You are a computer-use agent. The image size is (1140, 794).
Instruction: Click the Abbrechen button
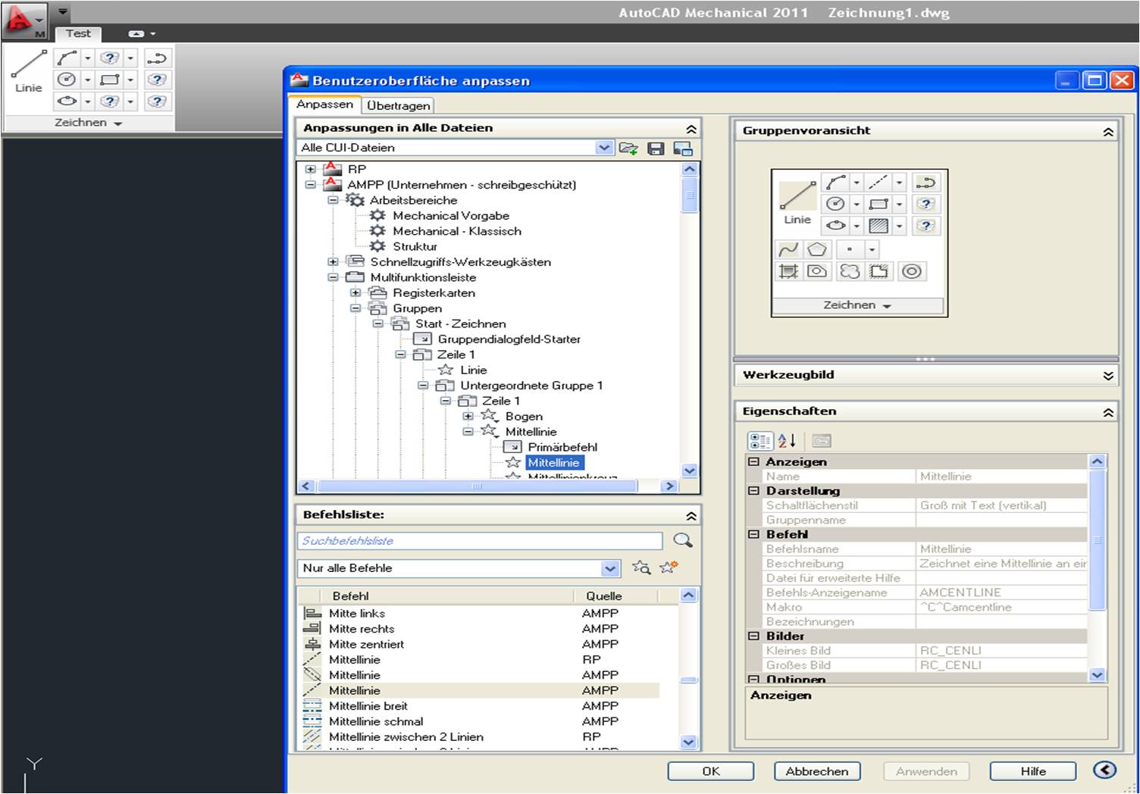tap(817, 771)
